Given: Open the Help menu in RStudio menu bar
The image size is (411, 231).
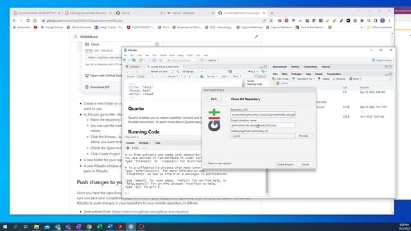Looking at the screenshot, I should (206, 56).
